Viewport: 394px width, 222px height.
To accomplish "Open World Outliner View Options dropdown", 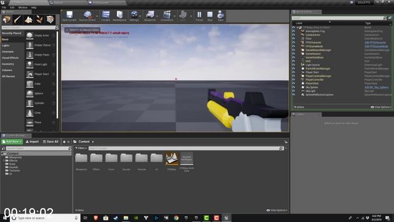I will 381,107.
